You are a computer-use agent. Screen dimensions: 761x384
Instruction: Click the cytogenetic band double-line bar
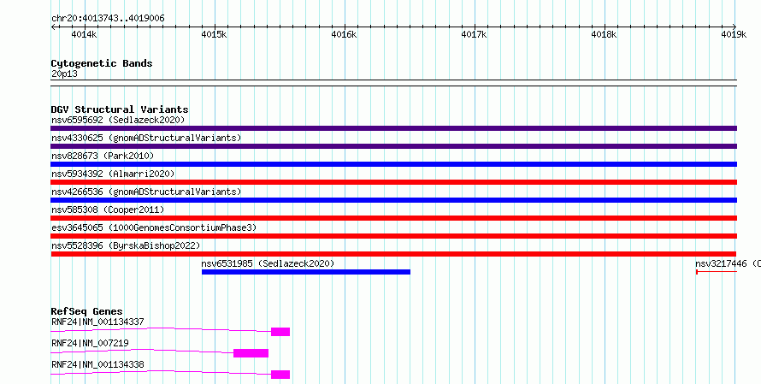click(x=393, y=83)
